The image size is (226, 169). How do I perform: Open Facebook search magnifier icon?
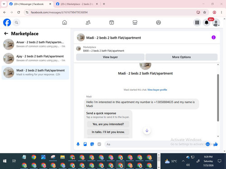(16, 23)
